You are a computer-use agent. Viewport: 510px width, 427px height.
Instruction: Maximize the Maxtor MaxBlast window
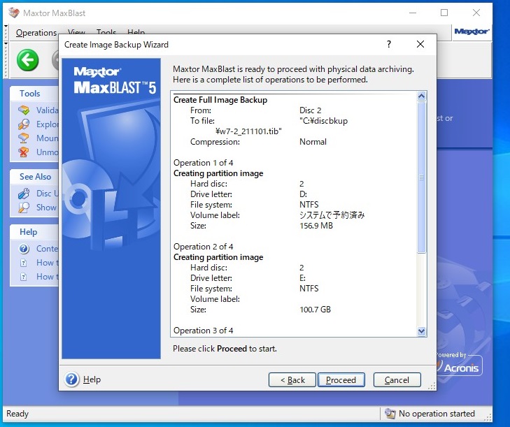click(x=444, y=13)
